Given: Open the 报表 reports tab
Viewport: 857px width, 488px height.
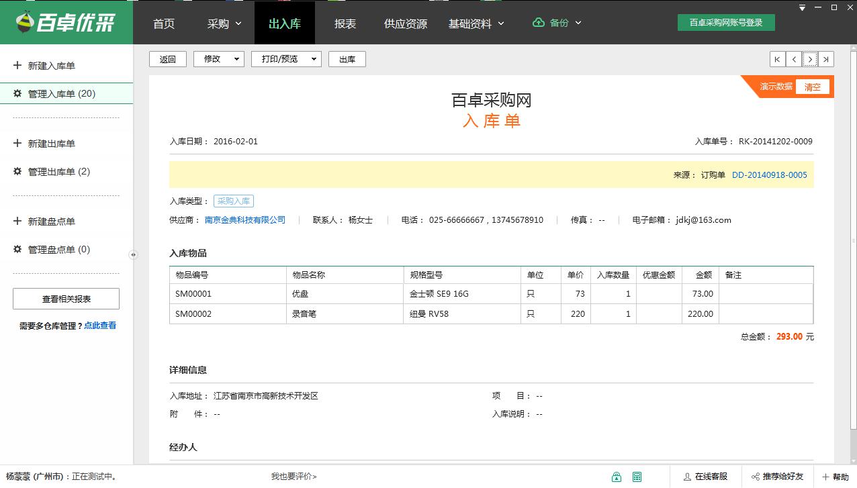Looking at the screenshot, I should pos(345,23).
